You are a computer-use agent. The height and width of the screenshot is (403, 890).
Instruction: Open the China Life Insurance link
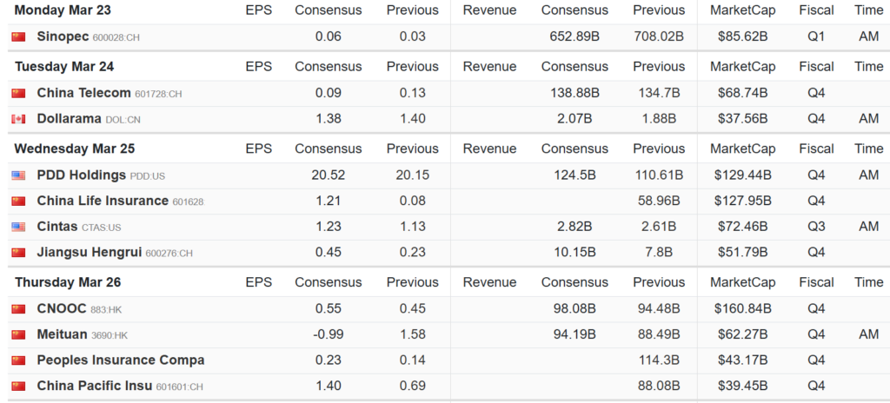pos(103,201)
